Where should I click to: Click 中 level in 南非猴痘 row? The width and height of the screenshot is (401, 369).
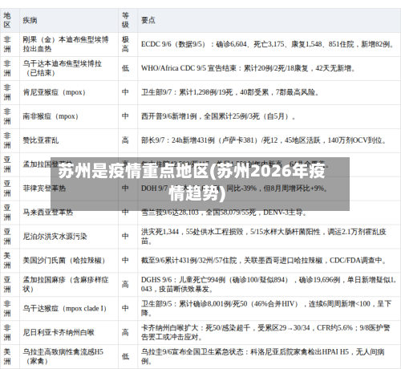coord(125,116)
